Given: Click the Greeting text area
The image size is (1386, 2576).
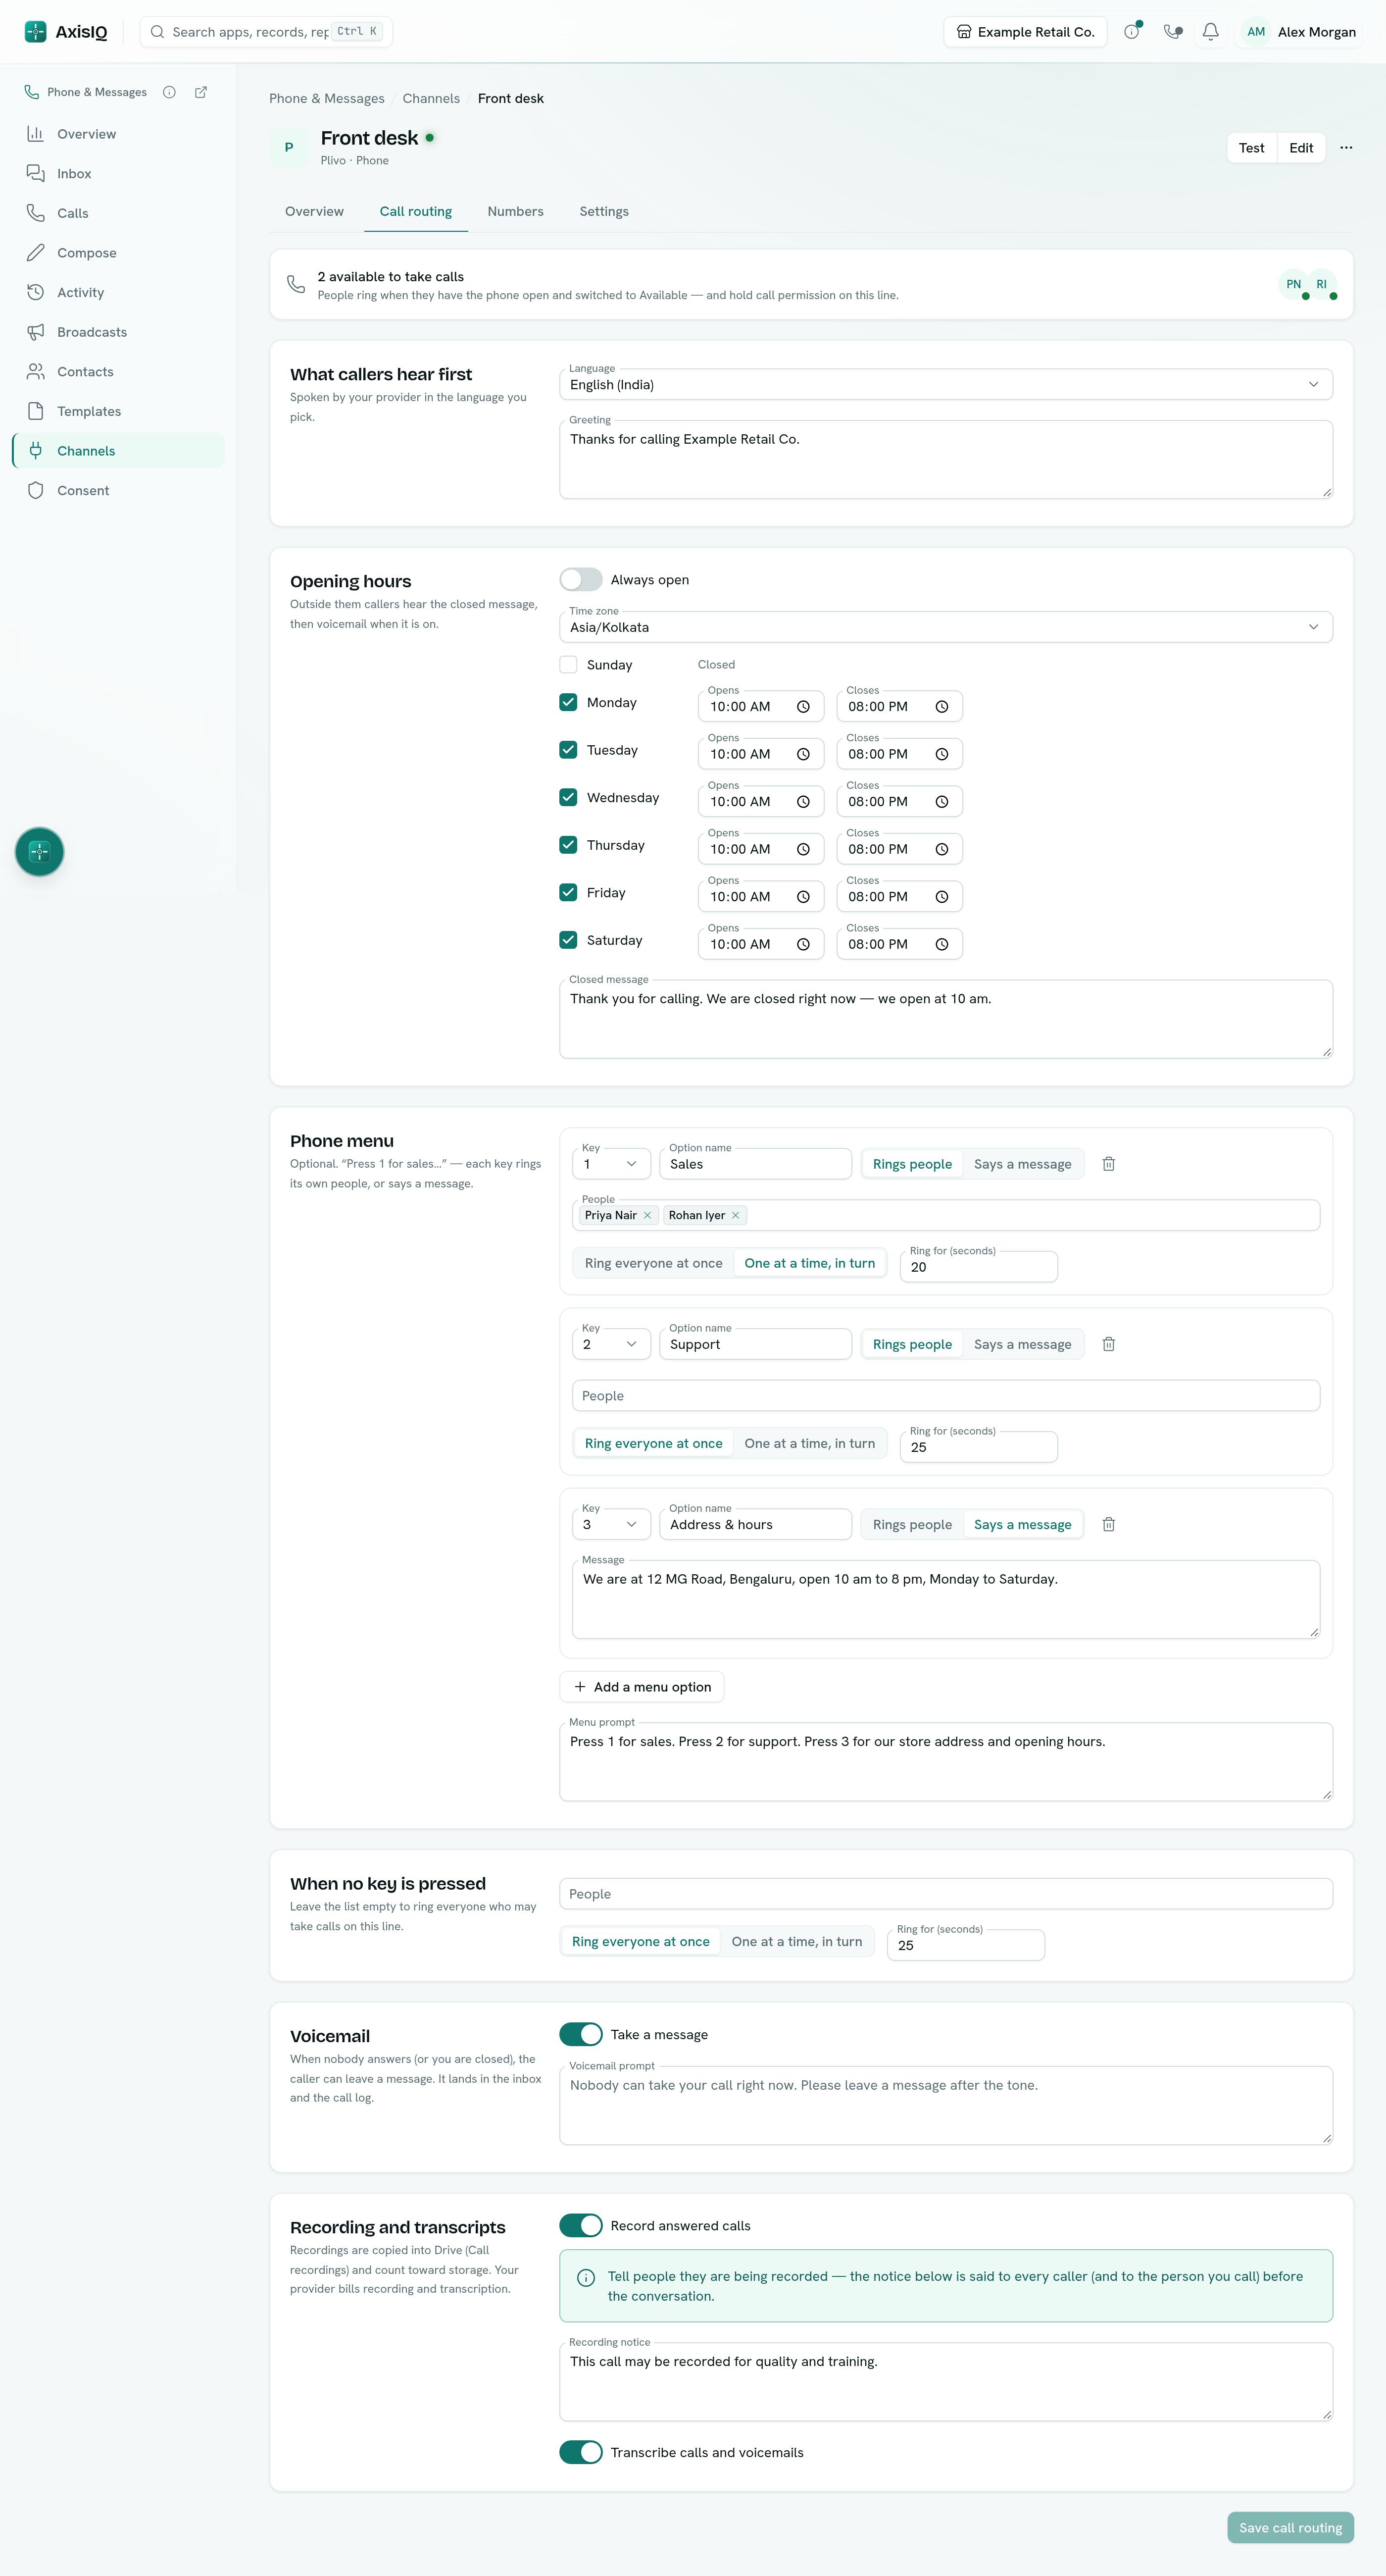Looking at the screenshot, I should (945, 459).
